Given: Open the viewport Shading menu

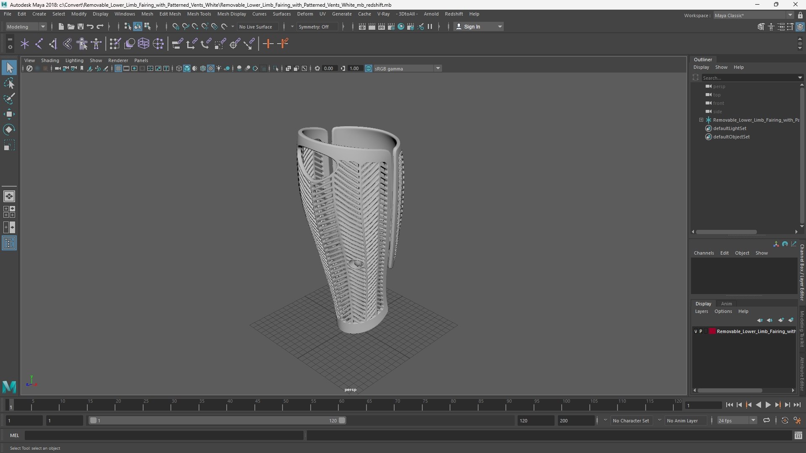Looking at the screenshot, I should tap(50, 60).
